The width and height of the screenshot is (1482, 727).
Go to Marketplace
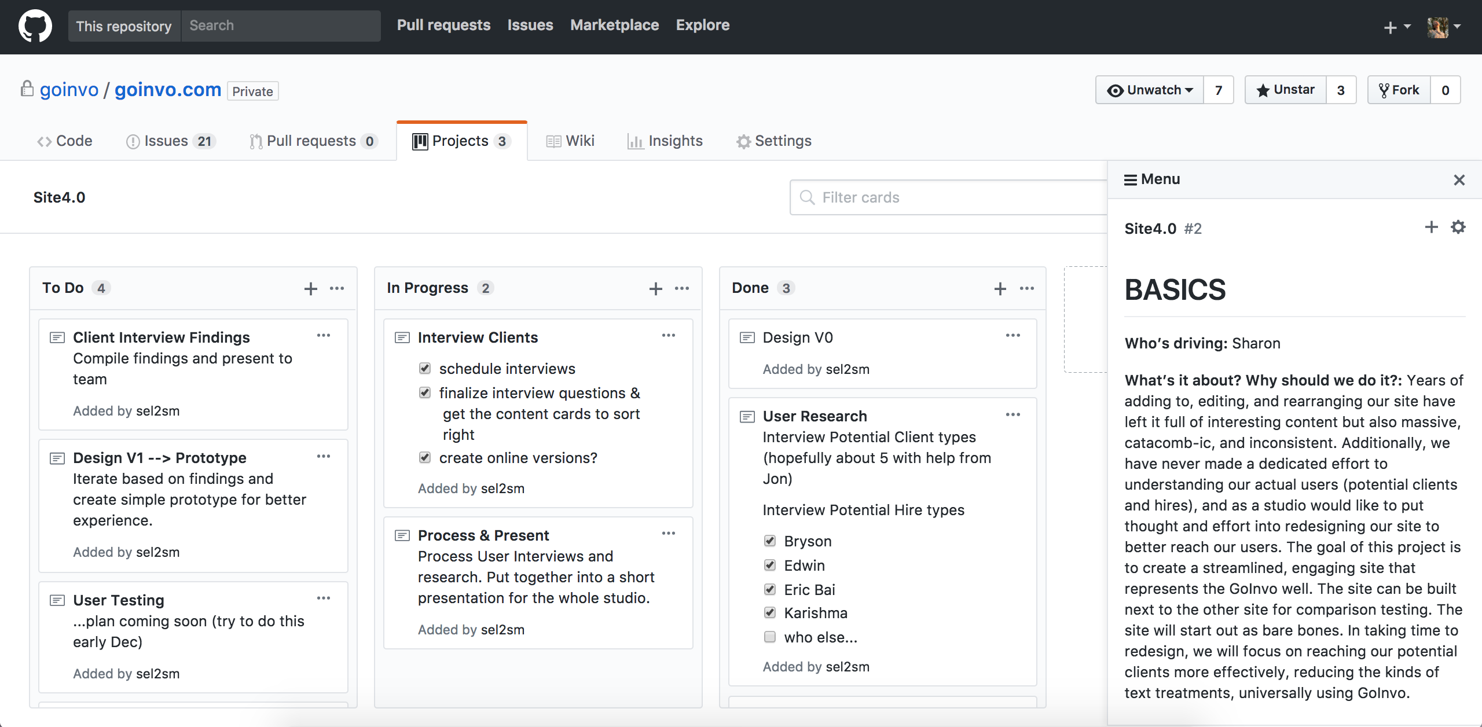[614, 25]
